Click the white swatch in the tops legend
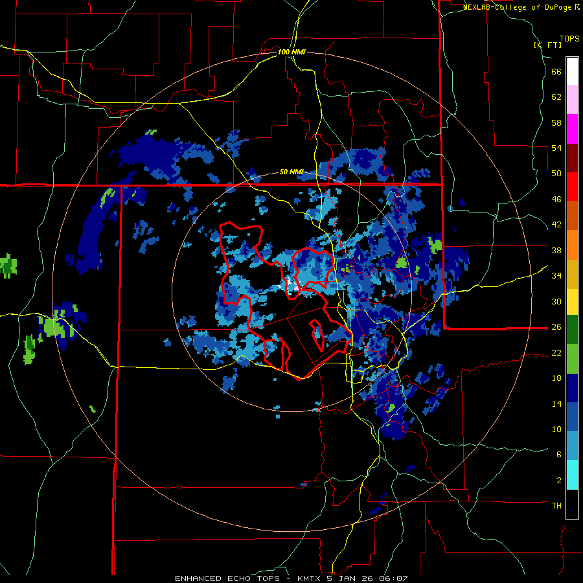The image size is (583, 583). coord(572,71)
